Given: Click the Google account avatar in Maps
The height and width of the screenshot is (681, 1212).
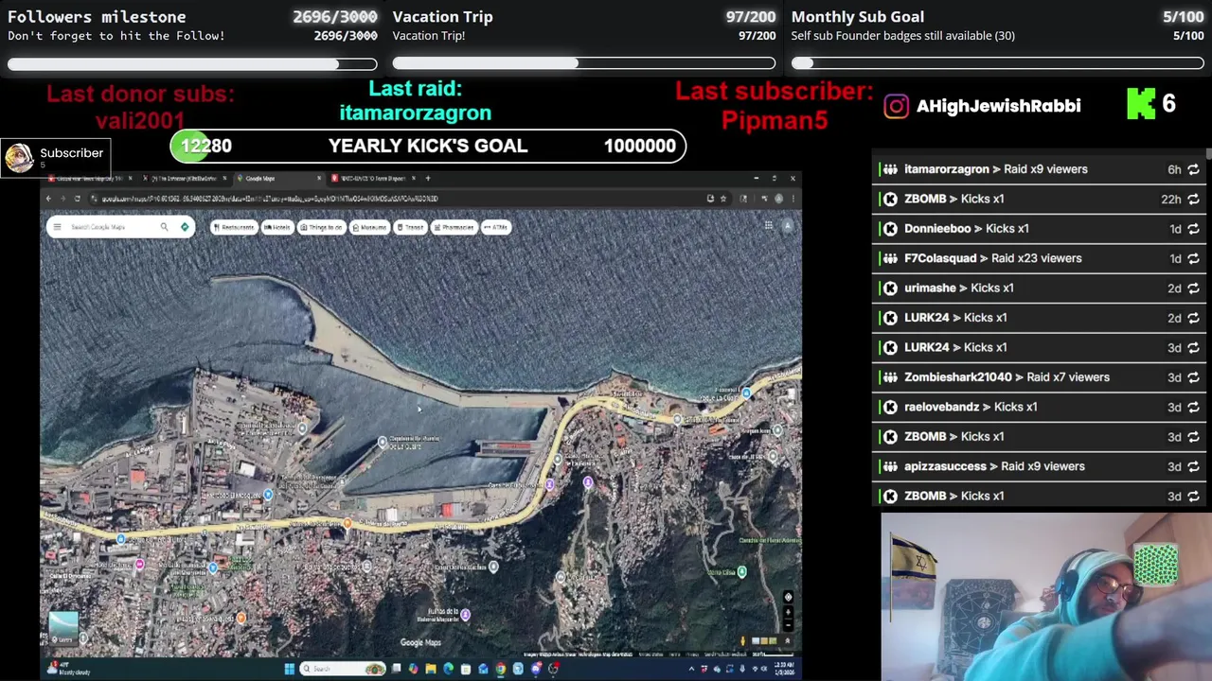Looking at the screenshot, I should click(787, 227).
